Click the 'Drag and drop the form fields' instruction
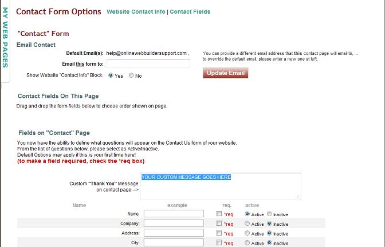The width and height of the screenshot is (385, 247). 92,106
